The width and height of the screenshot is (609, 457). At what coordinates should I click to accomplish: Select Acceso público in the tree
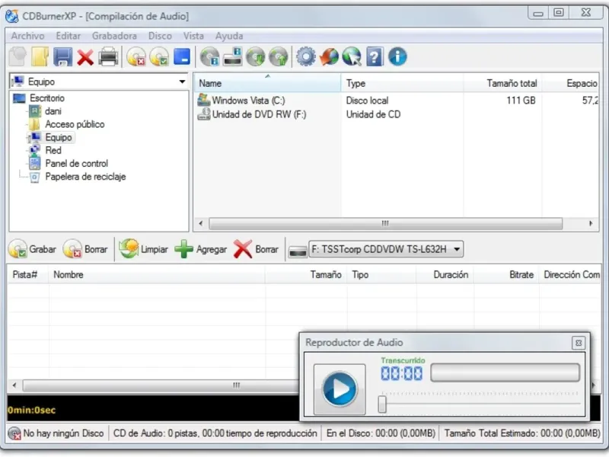pyautogui.click(x=75, y=124)
